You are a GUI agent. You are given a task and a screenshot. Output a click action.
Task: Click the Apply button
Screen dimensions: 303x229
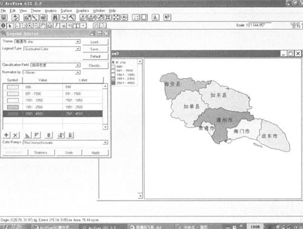click(x=96, y=152)
